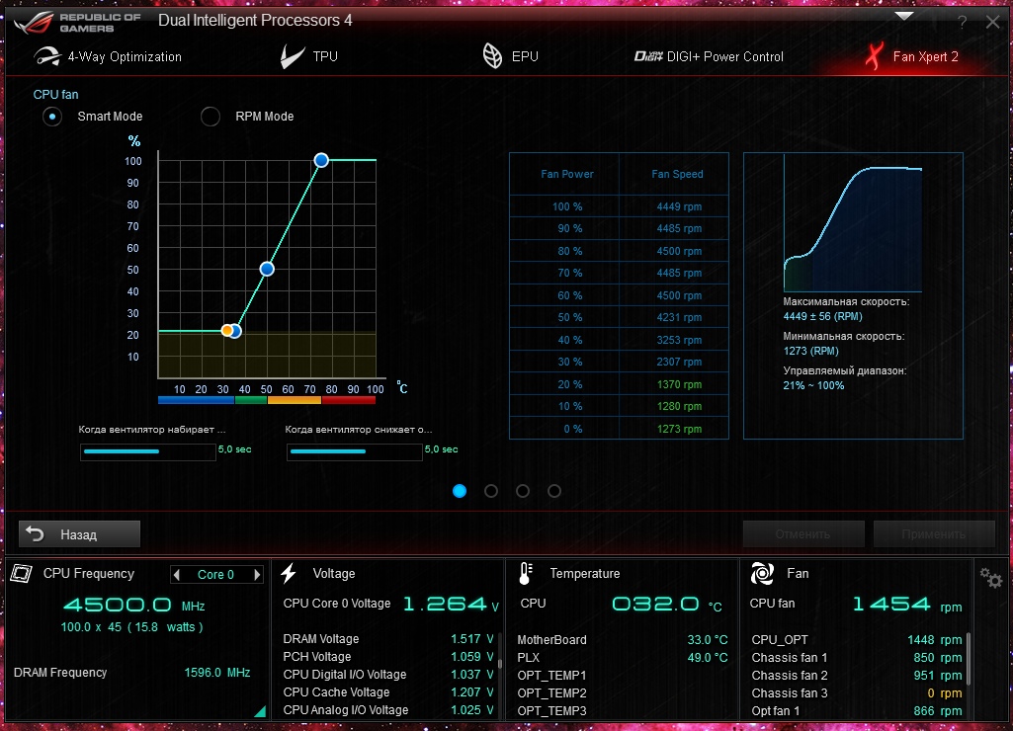
Task: Click the fan spin-up time slider
Action: 148,452
